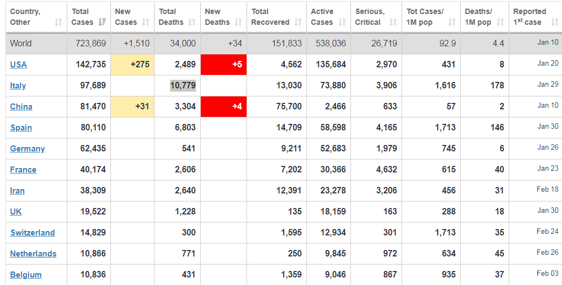
Task: Click sort icon in Country, Other header
Action: 58,22
